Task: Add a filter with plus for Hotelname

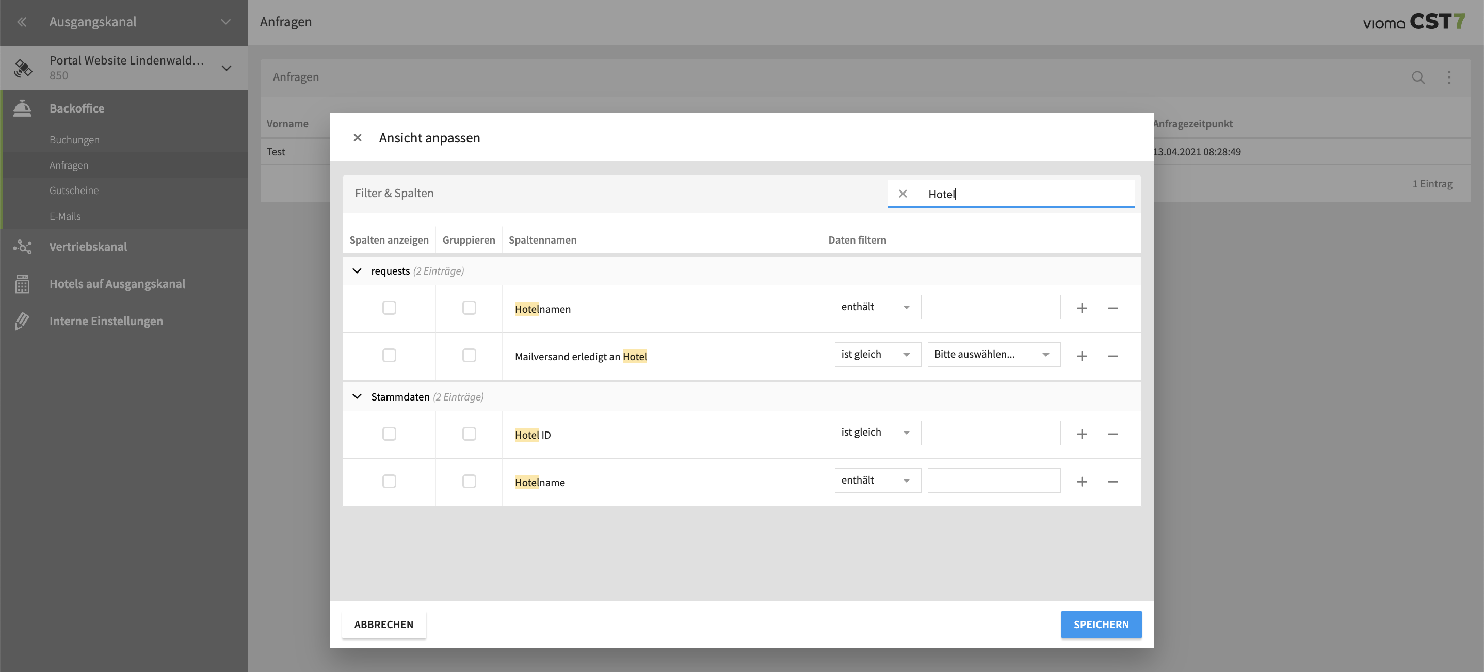Action: point(1082,482)
